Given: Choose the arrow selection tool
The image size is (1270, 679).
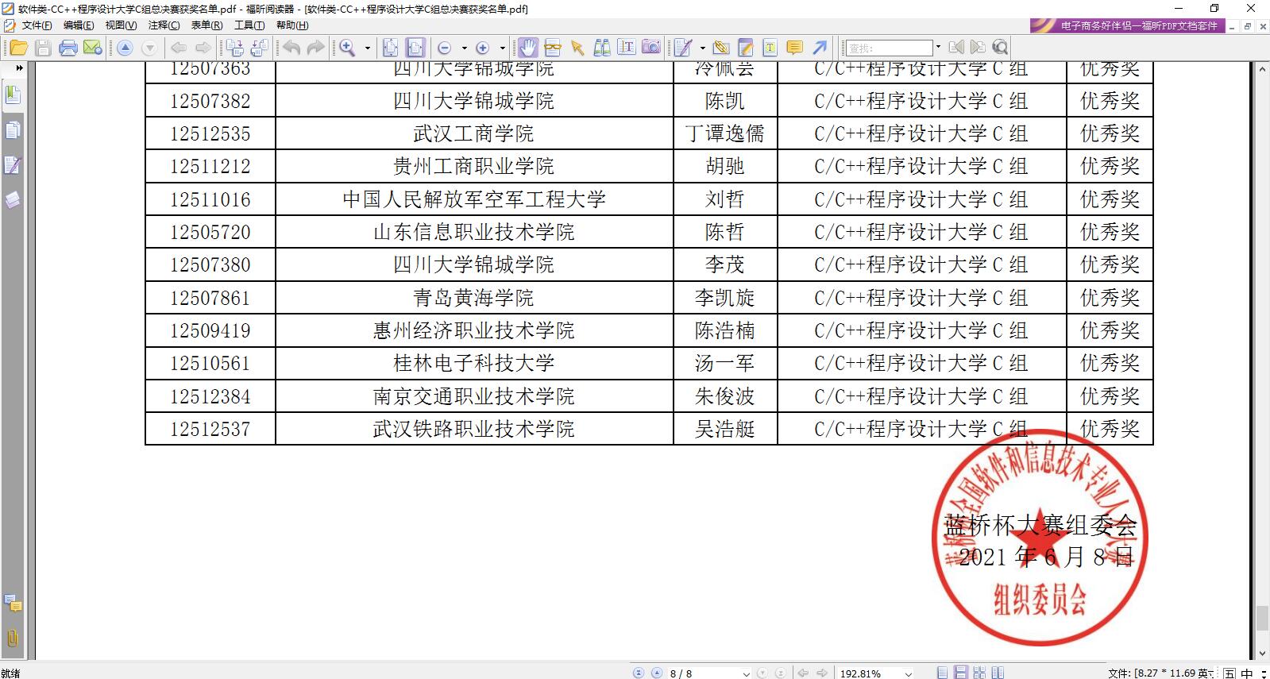Looking at the screenshot, I should click(577, 48).
